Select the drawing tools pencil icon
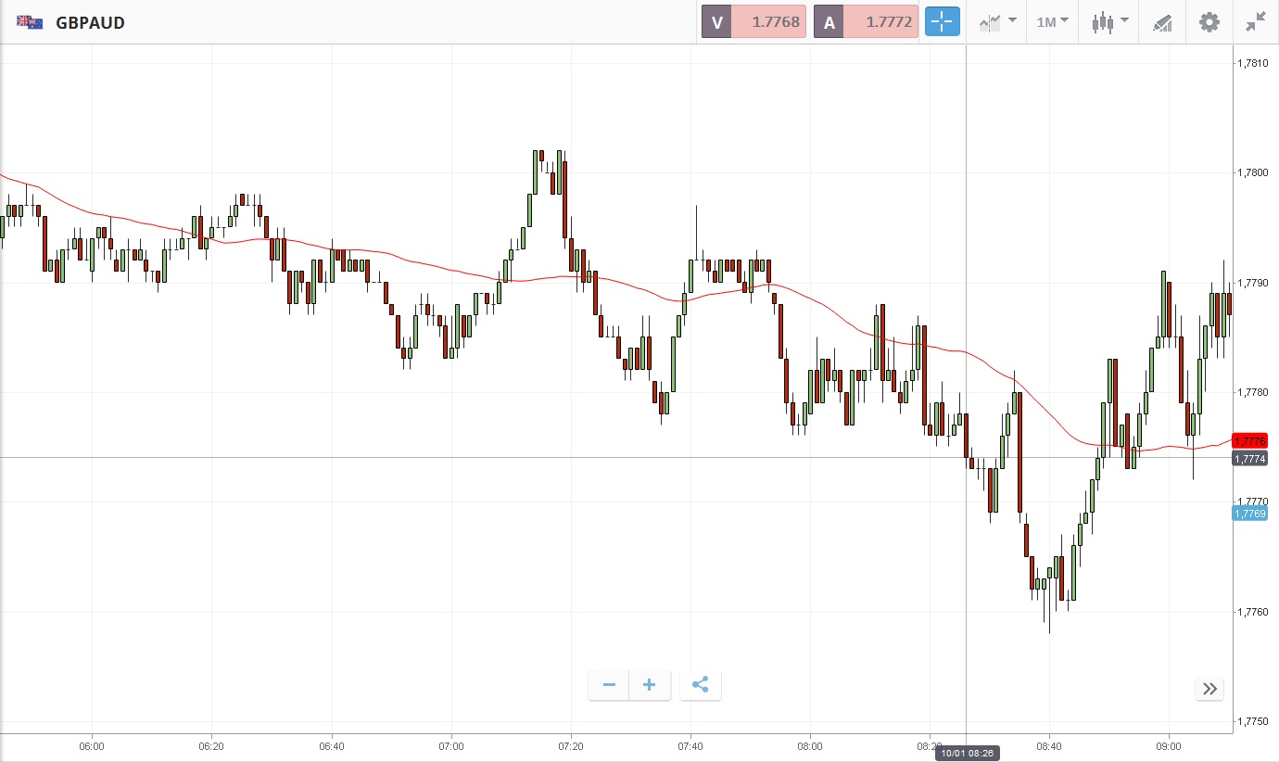 1162,22
